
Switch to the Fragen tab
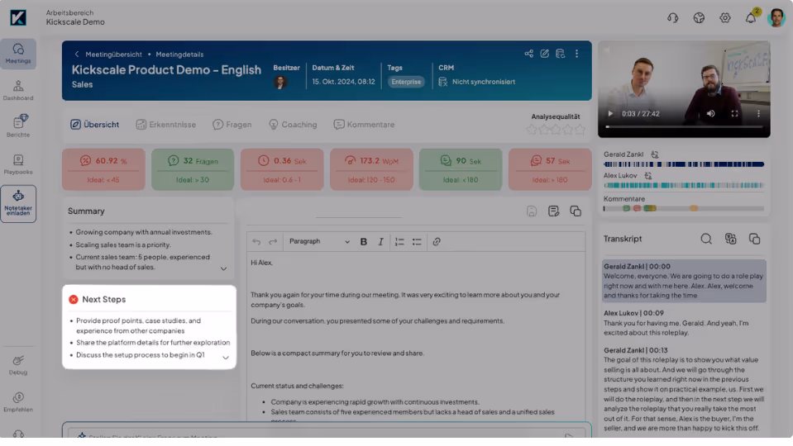(232, 124)
